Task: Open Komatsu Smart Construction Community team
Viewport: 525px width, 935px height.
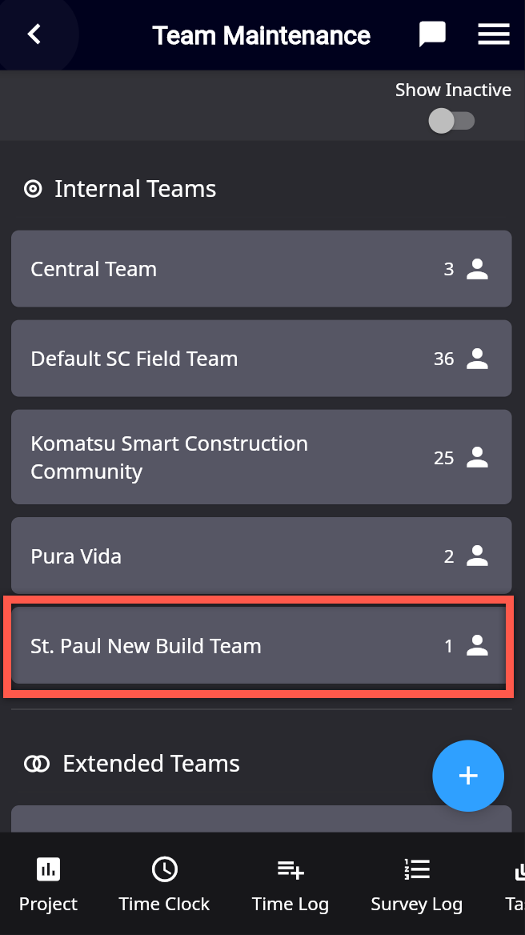Action: (262, 457)
